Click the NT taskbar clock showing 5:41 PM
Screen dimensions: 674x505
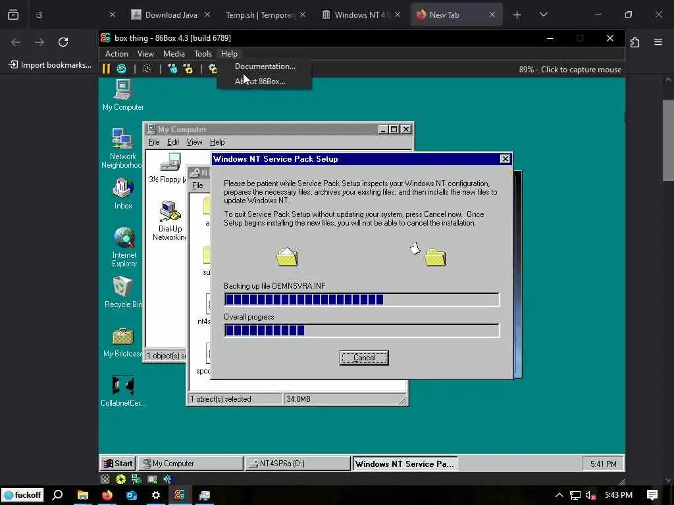pos(603,464)
